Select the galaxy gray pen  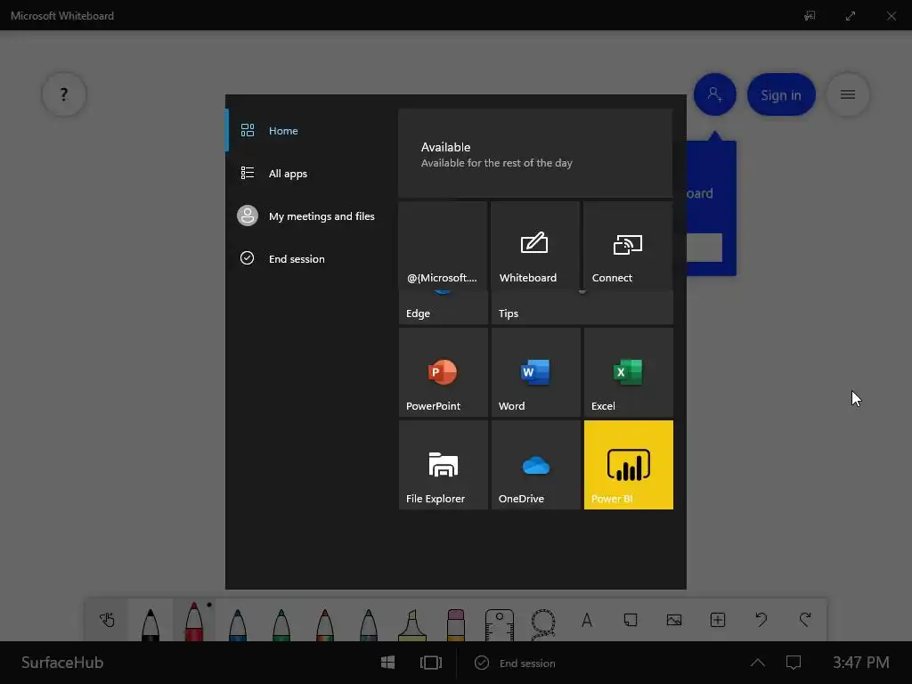(x=368, y=623)
